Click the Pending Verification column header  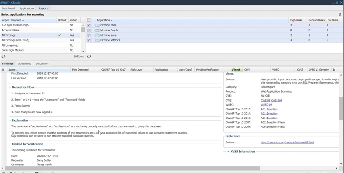coord(212,70)
